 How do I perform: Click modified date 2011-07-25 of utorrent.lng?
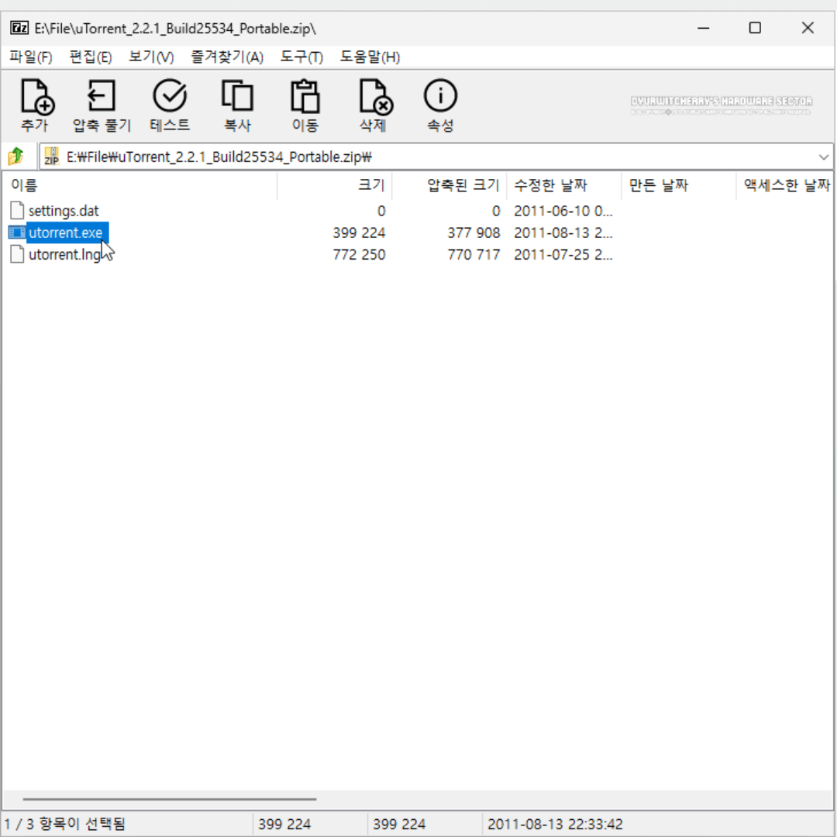(563, 255)
